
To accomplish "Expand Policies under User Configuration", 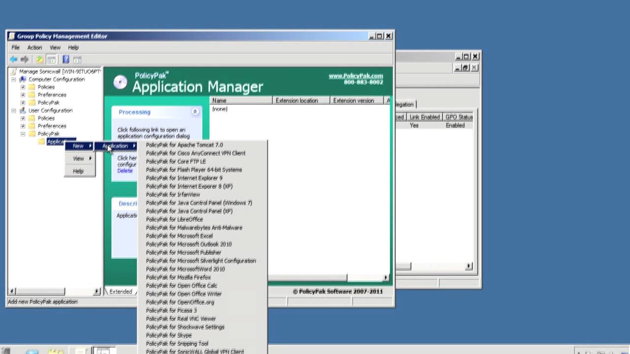I will point(23,118).
